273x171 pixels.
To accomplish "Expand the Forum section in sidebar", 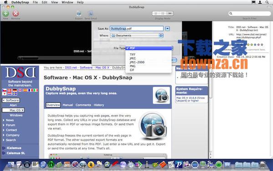I will 4,125.
